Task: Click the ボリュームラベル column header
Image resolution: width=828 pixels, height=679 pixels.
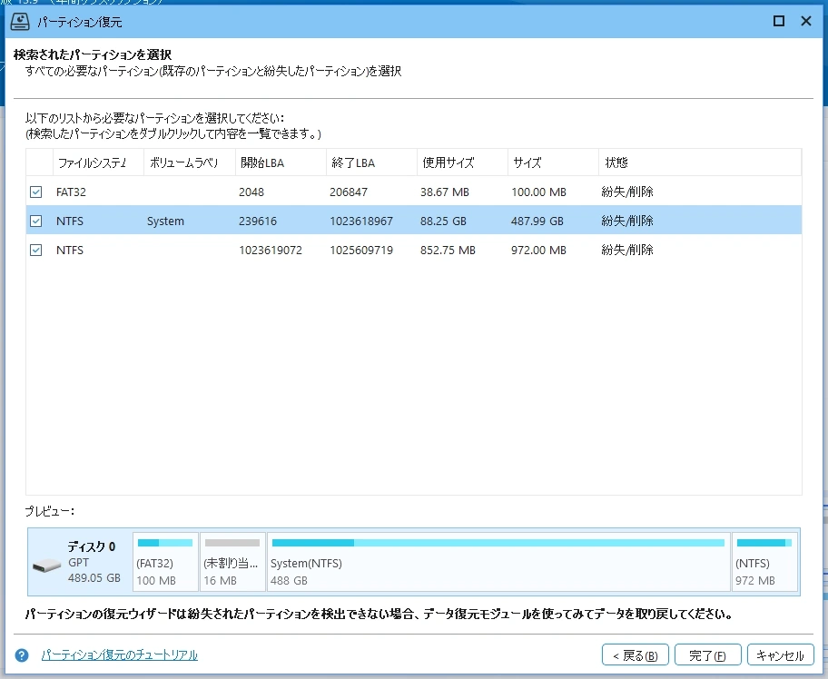Action: [190, 162]
